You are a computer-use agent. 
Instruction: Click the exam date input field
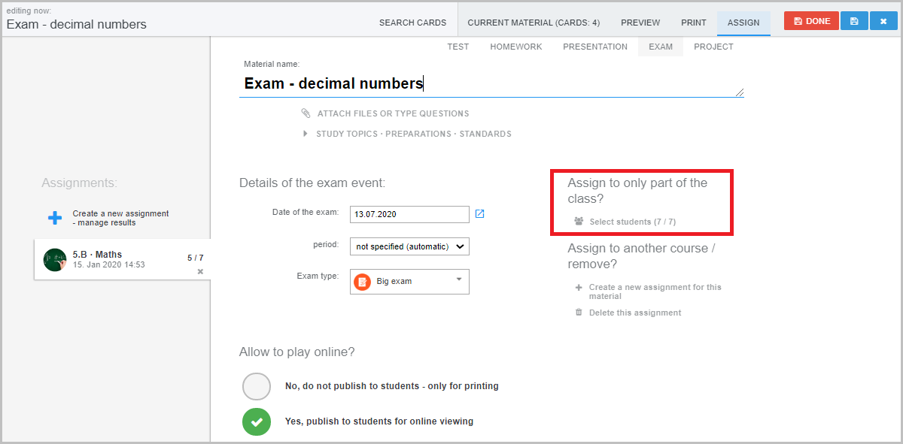pos(409,214)
